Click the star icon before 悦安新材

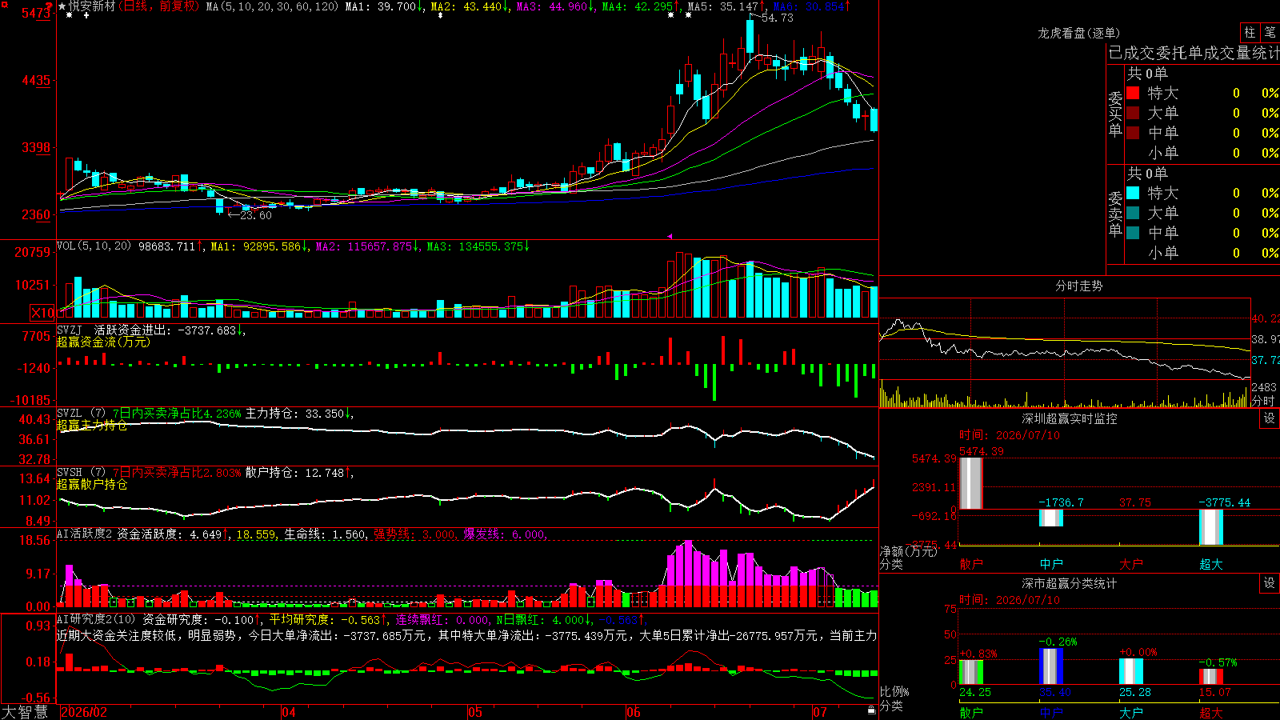tap(62, 6)
